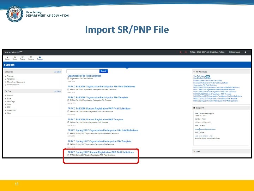Viewport: 254px width, 191px height.
Task: Open the 2016 Fall Block PARCC administration dropdown
Action: coord(208,52)
